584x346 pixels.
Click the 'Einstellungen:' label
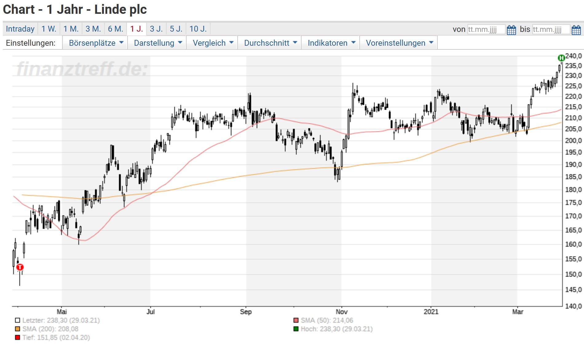pos(31,43)
